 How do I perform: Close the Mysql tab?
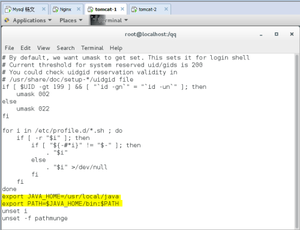(x=44, y=9)
